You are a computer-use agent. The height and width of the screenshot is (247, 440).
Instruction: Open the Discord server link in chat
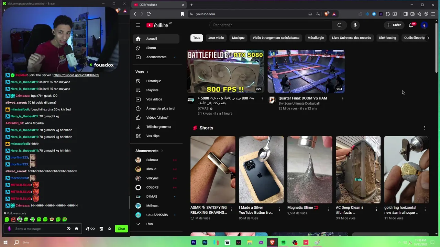[x=76, y=75]
